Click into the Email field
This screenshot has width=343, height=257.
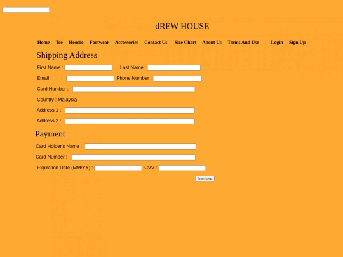pos(90,79)
